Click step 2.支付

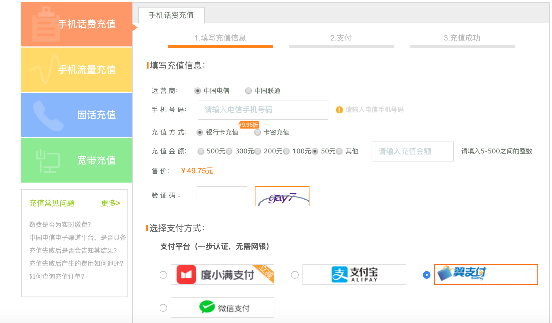point(341,38)
